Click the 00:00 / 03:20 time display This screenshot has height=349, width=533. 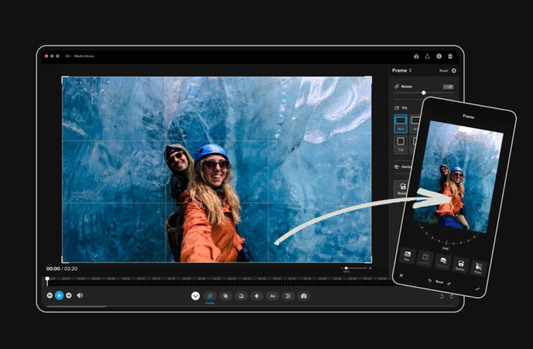[x=62, y=269]
